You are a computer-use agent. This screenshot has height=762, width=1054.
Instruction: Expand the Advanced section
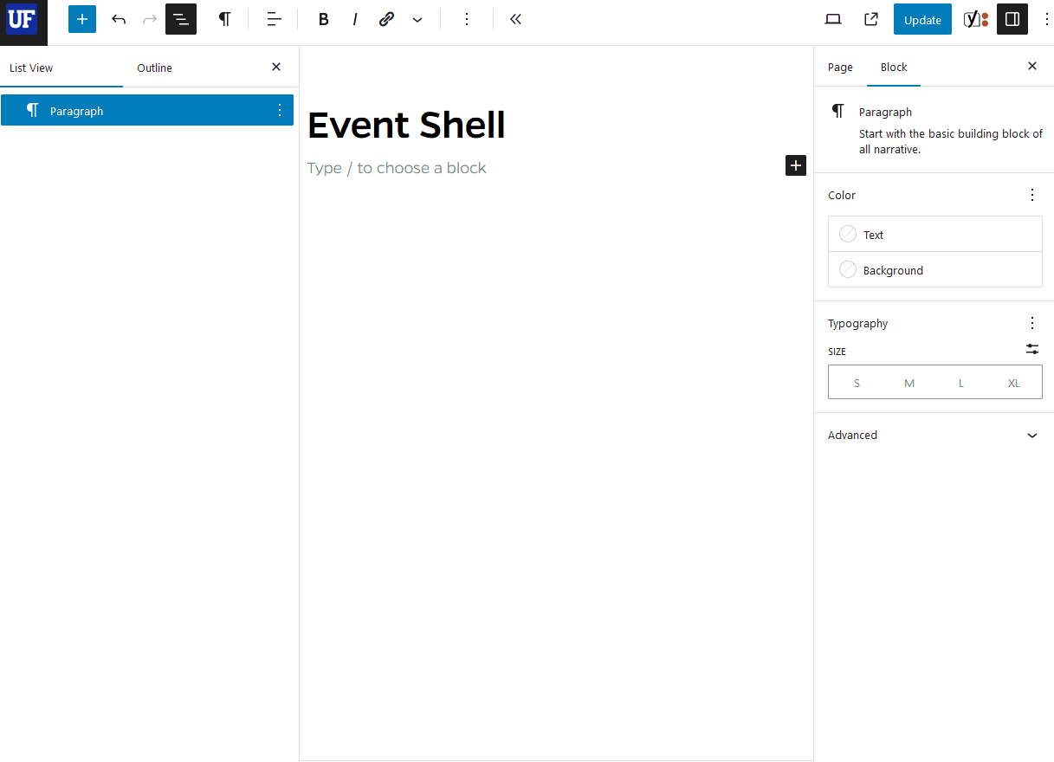tap(934, 435)
